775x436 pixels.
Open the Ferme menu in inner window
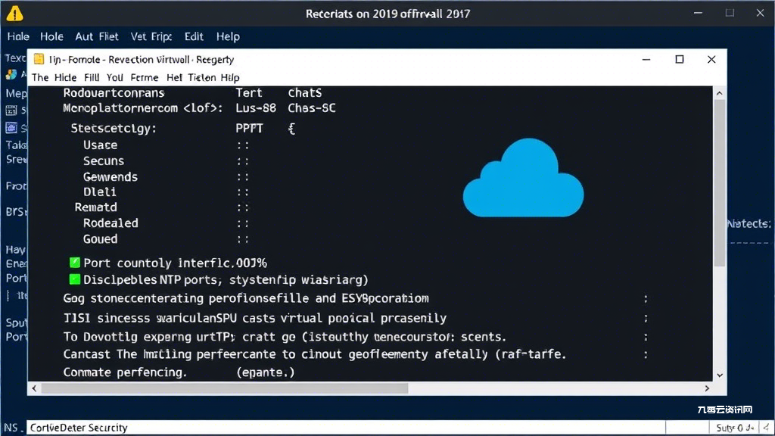tap(145, 78)
